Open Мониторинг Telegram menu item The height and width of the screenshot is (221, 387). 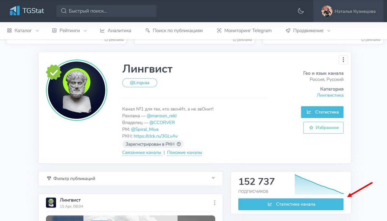[244, 31]
